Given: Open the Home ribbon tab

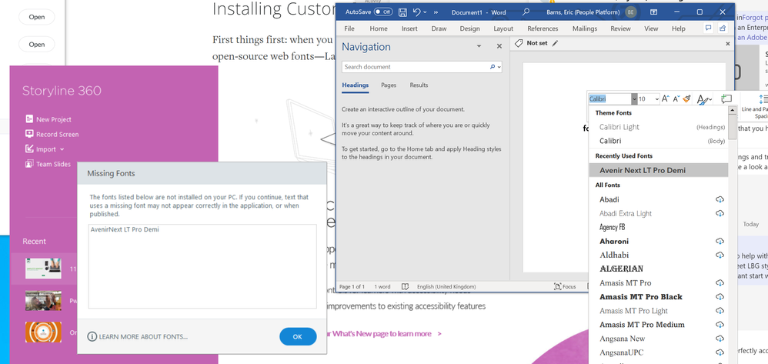Looking at the screenshot, I should (379, 28).
